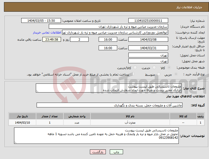The height and width of the screenshot is (159, 209).
Task: Click the واحد شمارش column header
Action: coord(77,116)
